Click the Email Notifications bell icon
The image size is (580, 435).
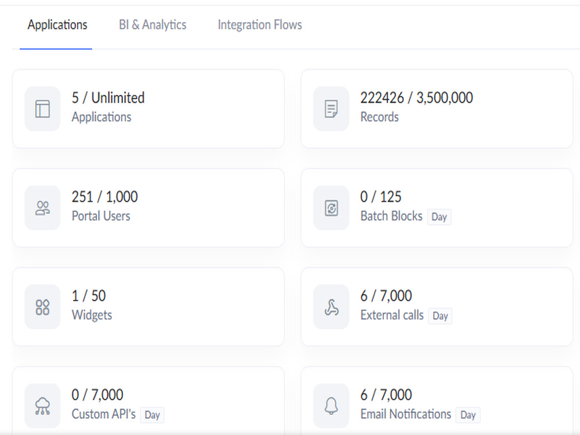(331, 406)
